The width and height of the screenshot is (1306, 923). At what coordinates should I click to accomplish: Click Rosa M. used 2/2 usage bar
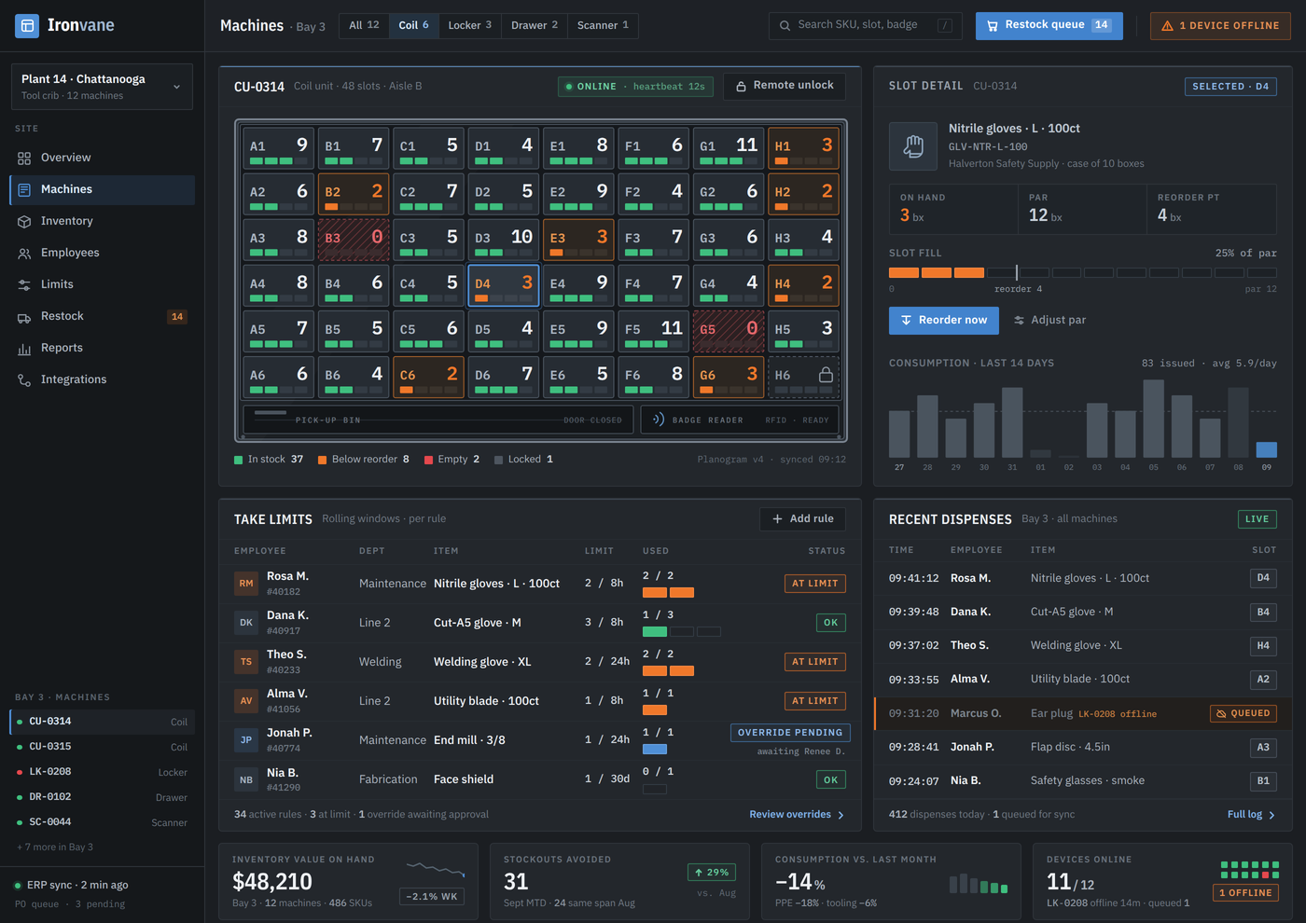point(668,593)
